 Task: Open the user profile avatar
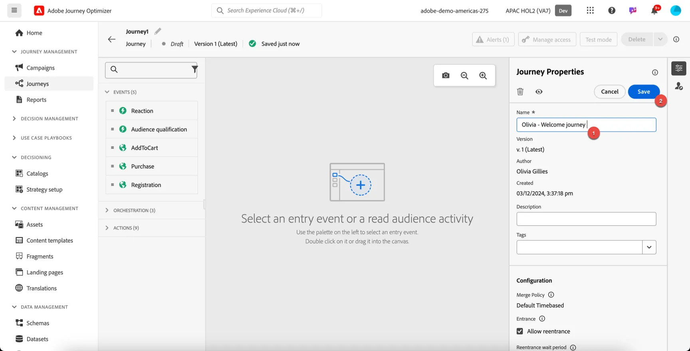coord(676,10)
